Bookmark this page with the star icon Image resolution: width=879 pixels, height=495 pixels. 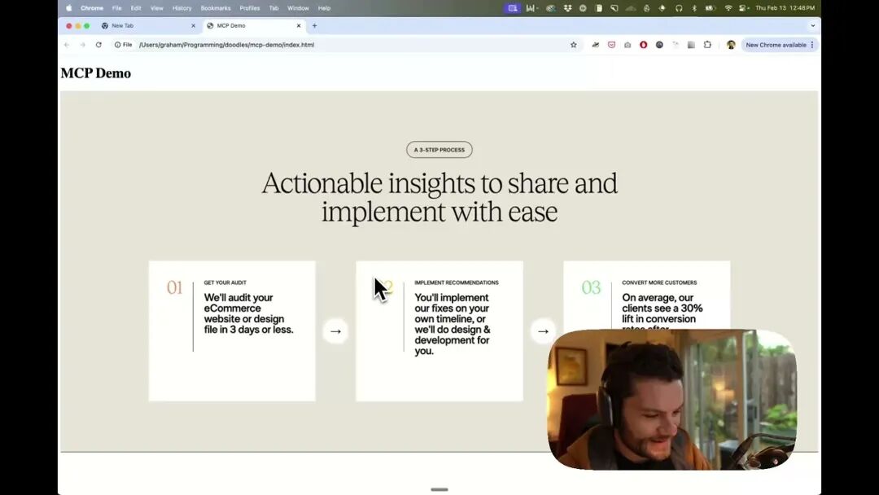[573, 45]
